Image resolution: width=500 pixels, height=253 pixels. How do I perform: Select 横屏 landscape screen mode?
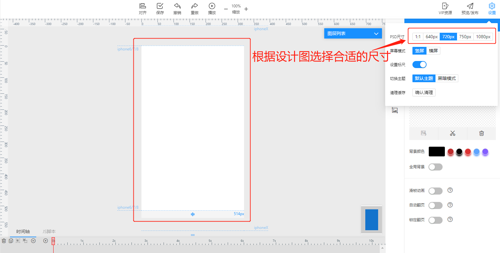[x=433, y=51]
